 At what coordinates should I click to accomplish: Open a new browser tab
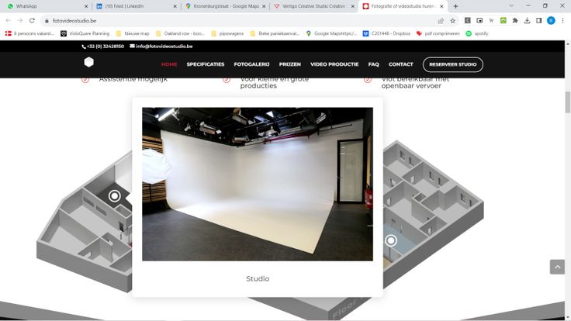click(x=455, y=6)
